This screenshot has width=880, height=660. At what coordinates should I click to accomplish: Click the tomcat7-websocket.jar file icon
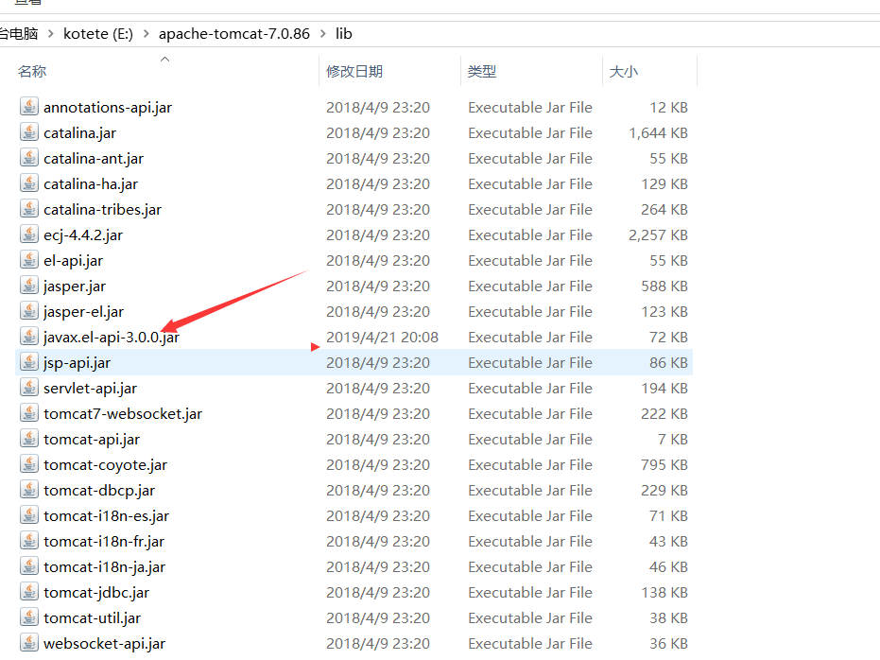(29, 412)
